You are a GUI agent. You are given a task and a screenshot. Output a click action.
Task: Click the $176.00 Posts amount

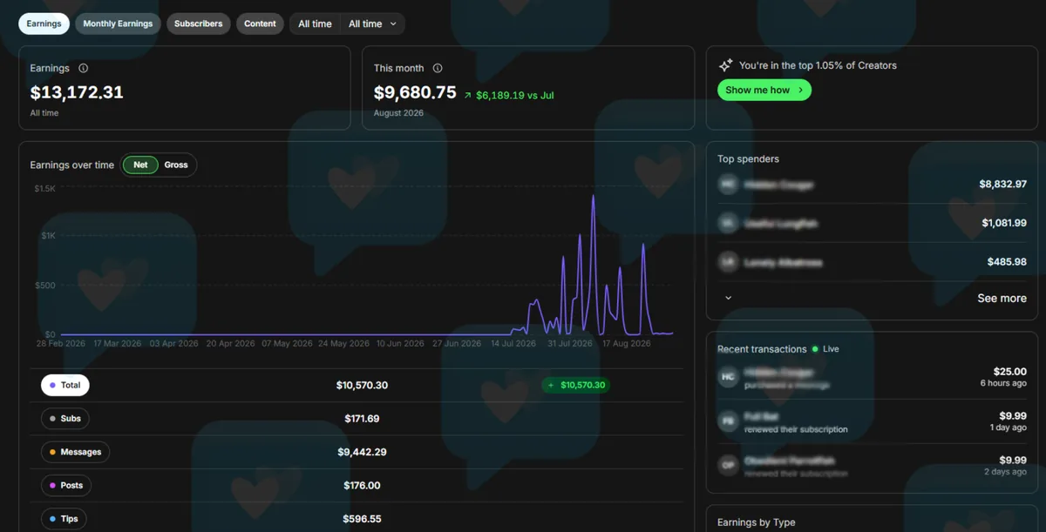point(362,486)
